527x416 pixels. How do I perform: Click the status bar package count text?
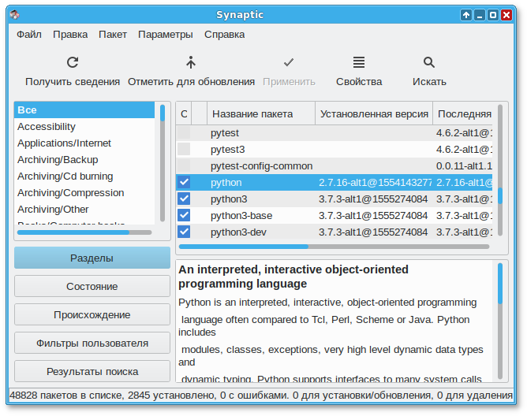click(x=261, y=396)
